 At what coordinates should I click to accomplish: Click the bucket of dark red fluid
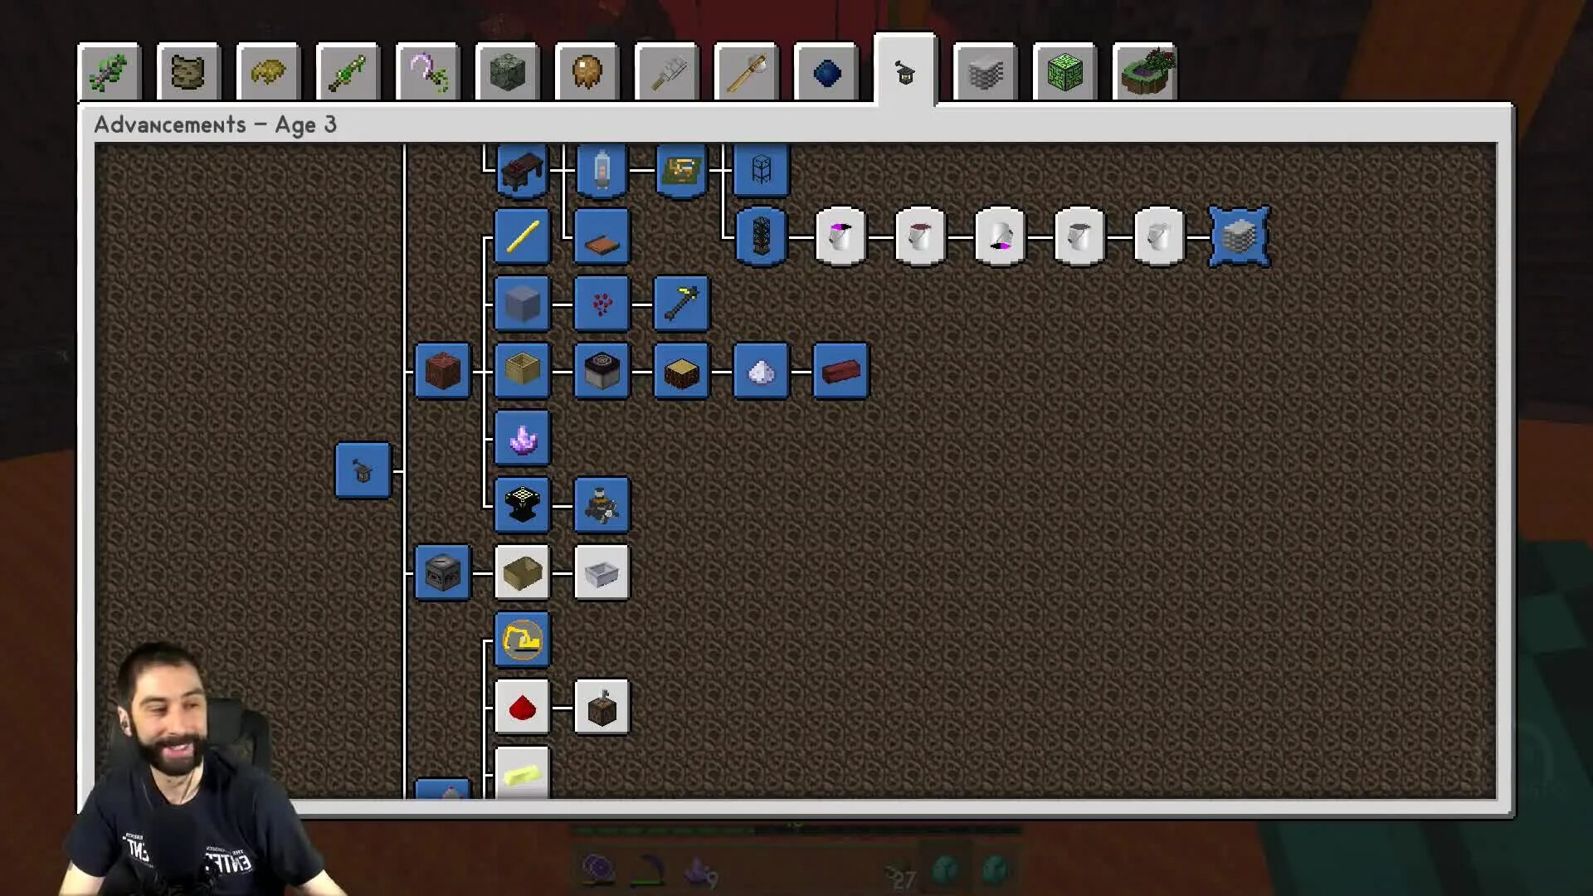(920, 237)
